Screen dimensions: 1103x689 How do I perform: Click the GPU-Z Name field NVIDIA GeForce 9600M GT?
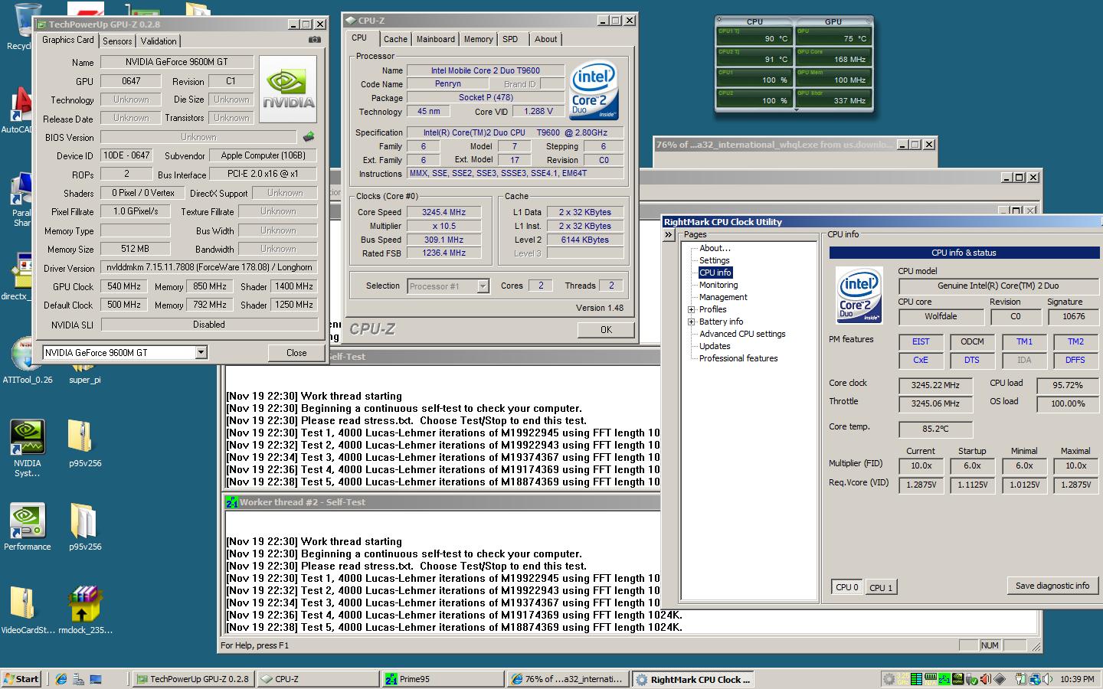pos(176,62)
